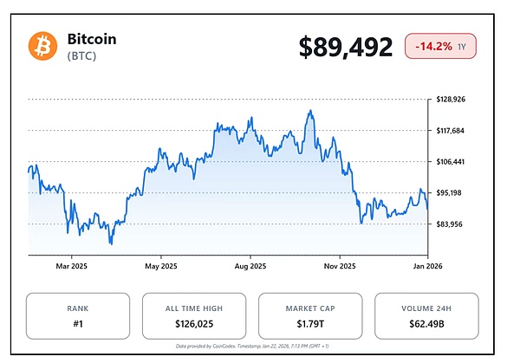520x363 pixels.
Task: Click the $106,441 price axis label
Action: click(x=452, y=162)
